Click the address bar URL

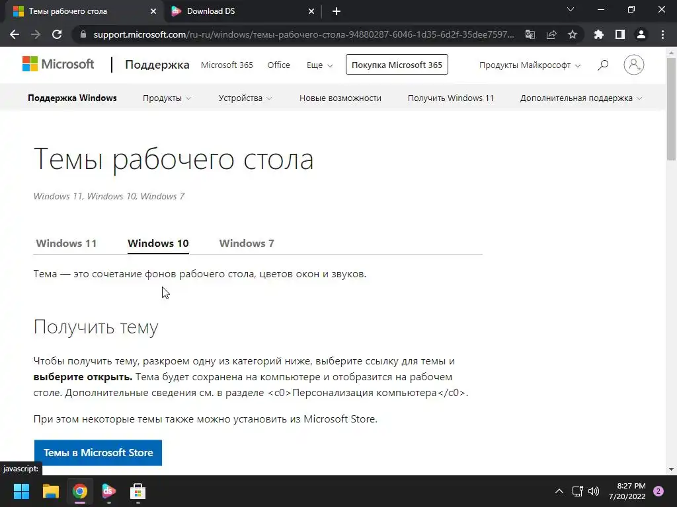click(303, 34)
